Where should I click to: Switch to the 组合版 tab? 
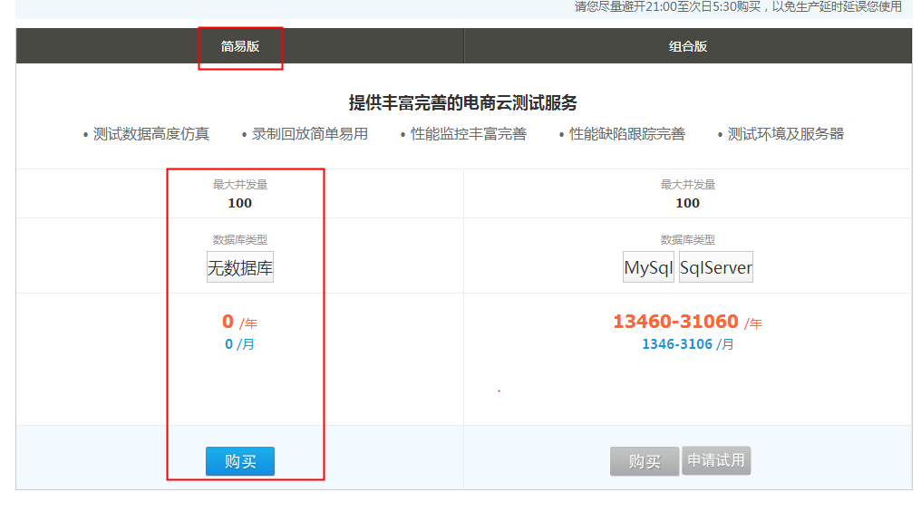(x=688, y=46)
